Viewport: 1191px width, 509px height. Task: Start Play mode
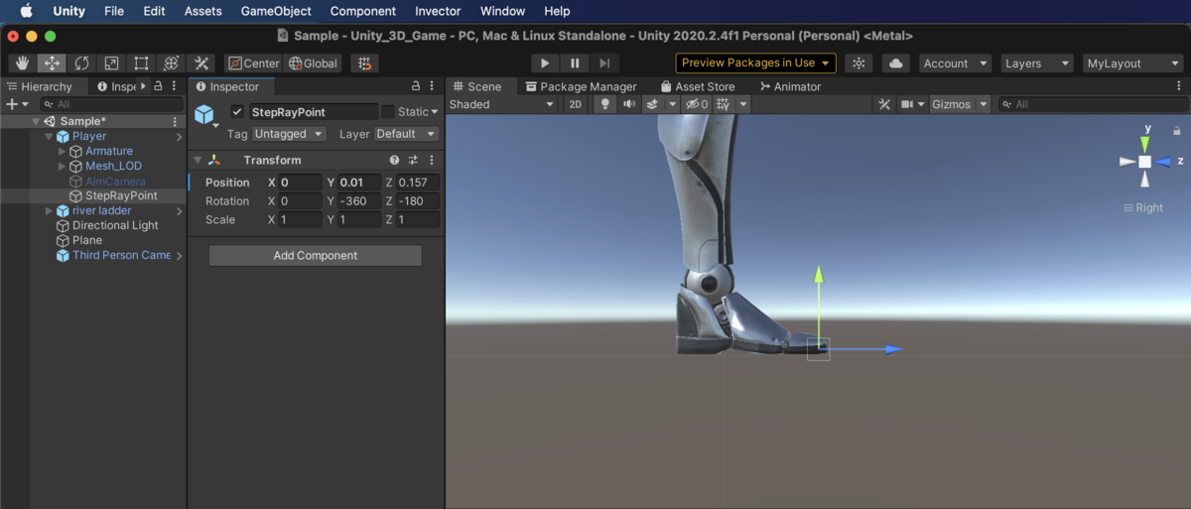545,64
